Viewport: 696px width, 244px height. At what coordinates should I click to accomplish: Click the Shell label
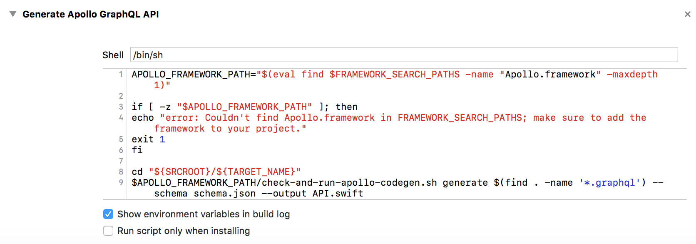(x=113, y=55)
